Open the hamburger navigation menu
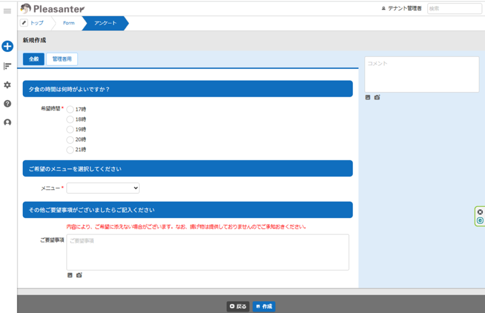The height and width of the screenshot is (313, 485). point(7,11)
